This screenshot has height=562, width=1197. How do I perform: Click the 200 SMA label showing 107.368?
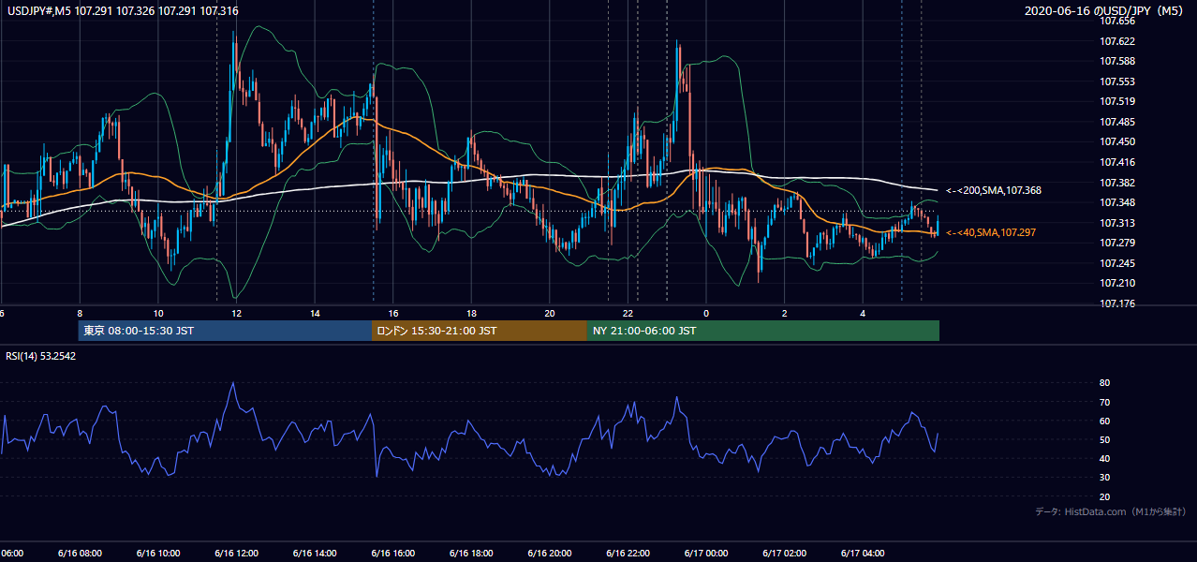point(994,190)
